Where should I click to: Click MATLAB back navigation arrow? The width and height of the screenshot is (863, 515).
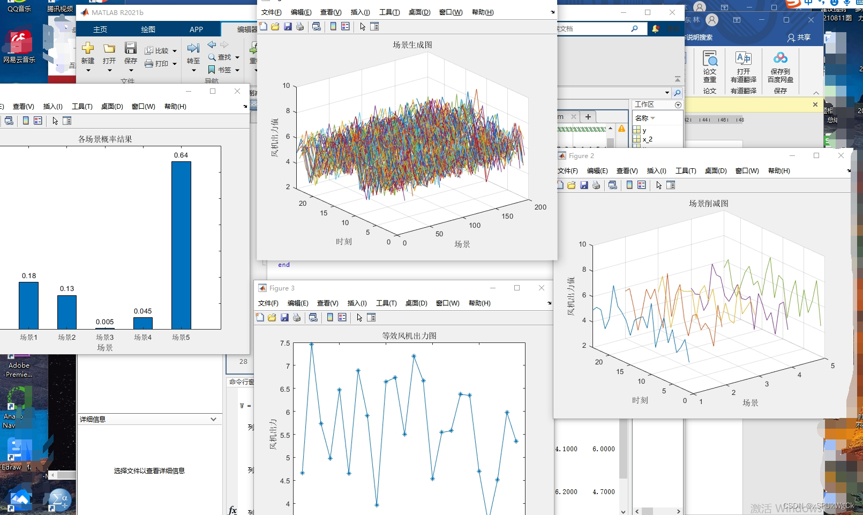[x=212, y=45]
